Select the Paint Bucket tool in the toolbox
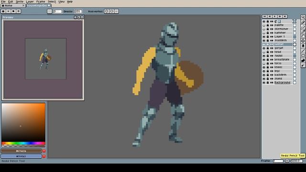Viewport: 306px width, 172px height. point(303,46)
